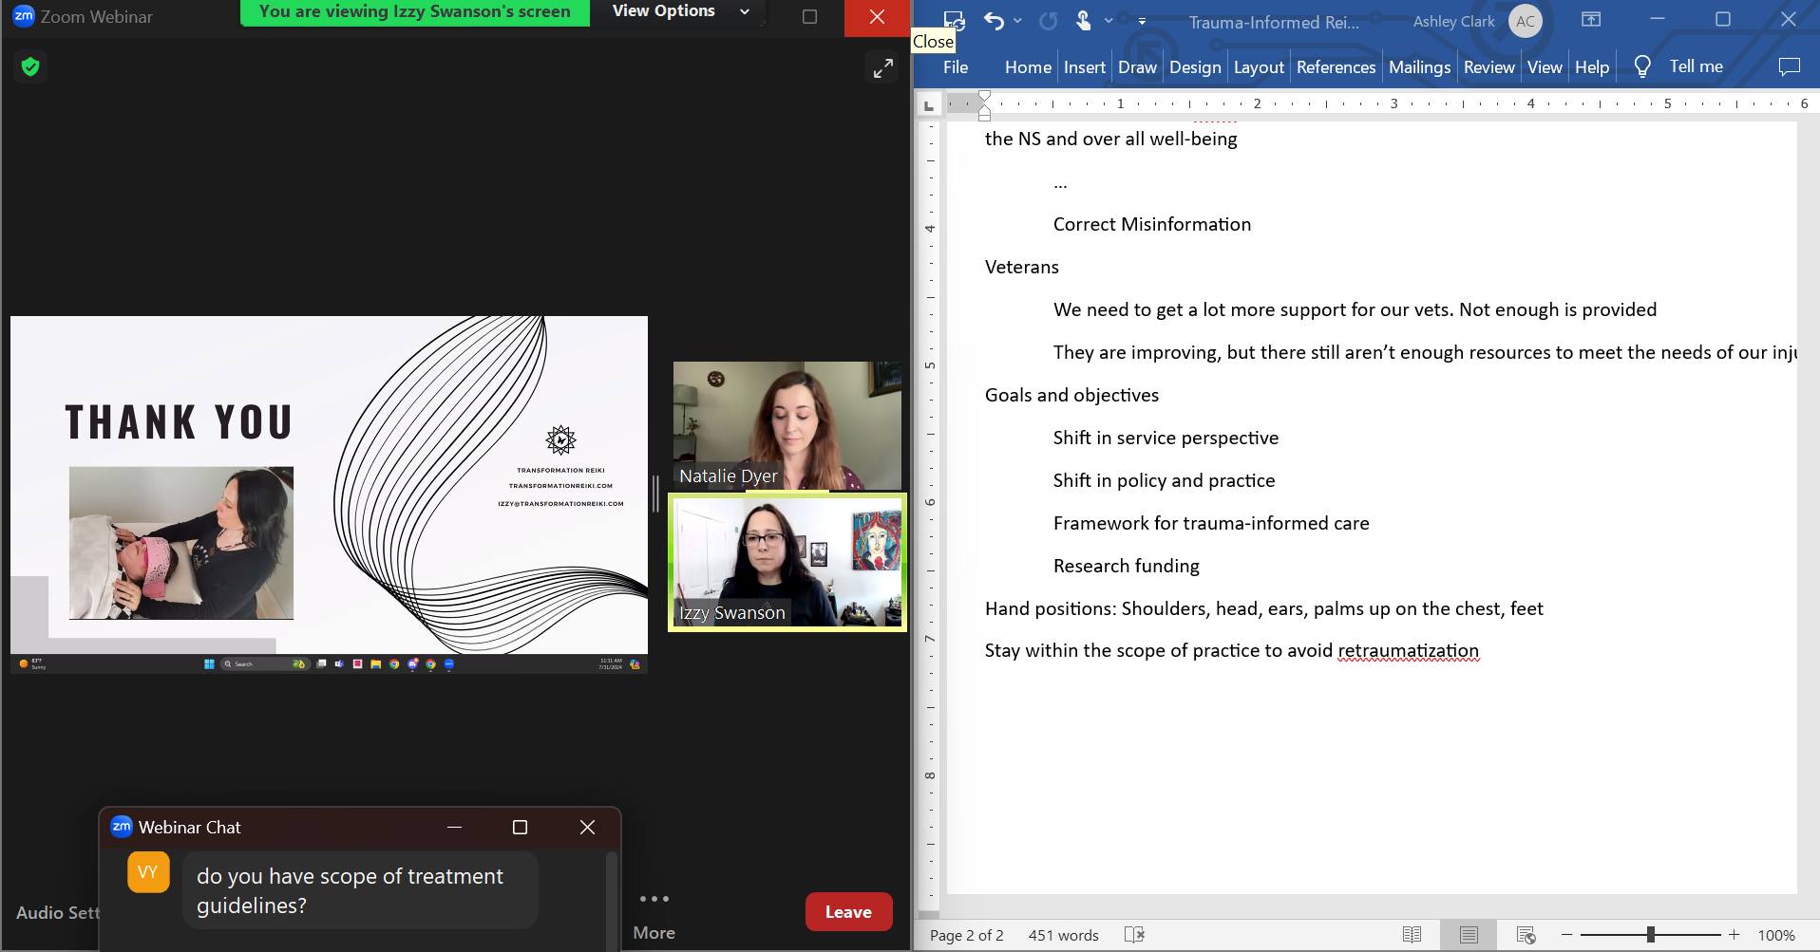Click the Redo icon in Word toolbar
This screenshot has height=952, width=1820.
coord(1048,20)
